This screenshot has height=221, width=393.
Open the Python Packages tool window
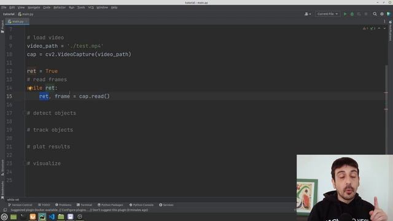coord(110,204)
